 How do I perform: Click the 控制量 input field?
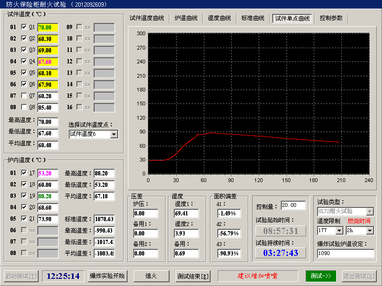293,205
